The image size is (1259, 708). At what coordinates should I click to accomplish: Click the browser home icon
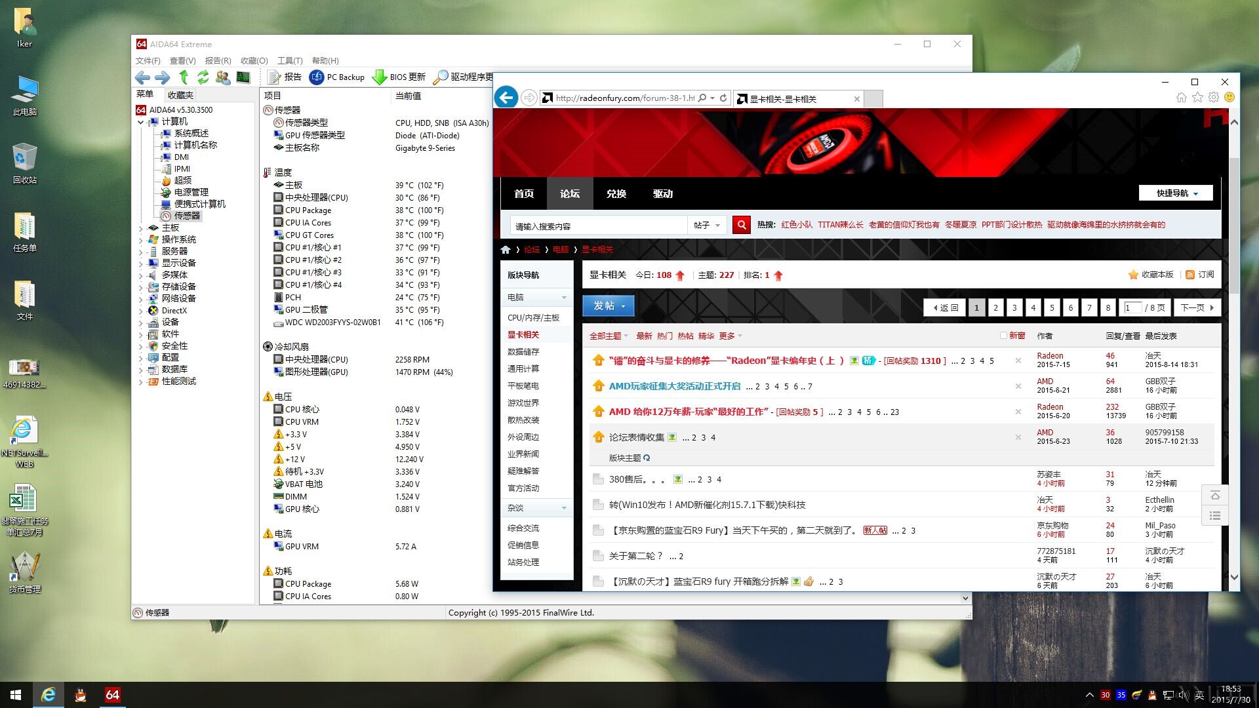tap(1181, 98)
